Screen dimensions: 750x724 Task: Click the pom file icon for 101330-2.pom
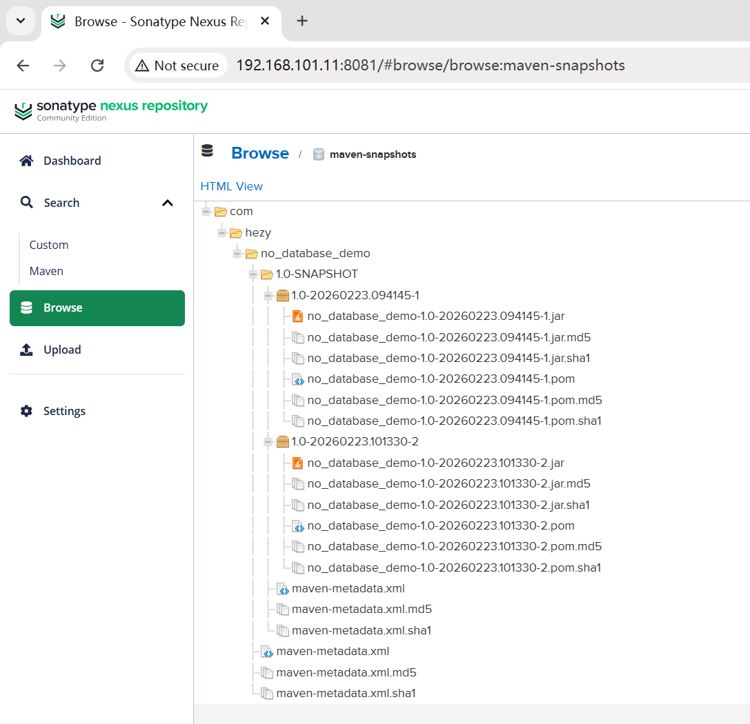pyautogui.click(x=298, y=526)
